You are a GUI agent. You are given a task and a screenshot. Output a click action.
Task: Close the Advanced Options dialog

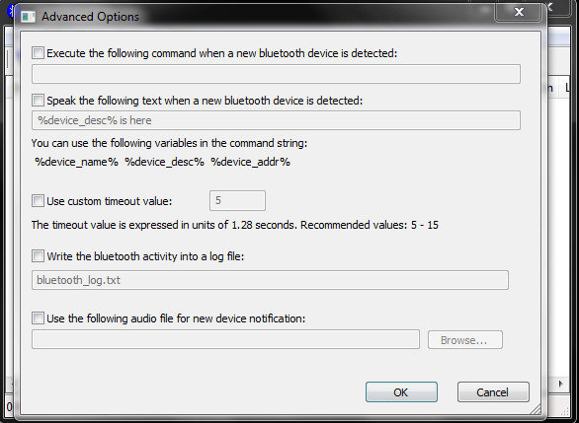pyautogui.click(x=519, y=12)
